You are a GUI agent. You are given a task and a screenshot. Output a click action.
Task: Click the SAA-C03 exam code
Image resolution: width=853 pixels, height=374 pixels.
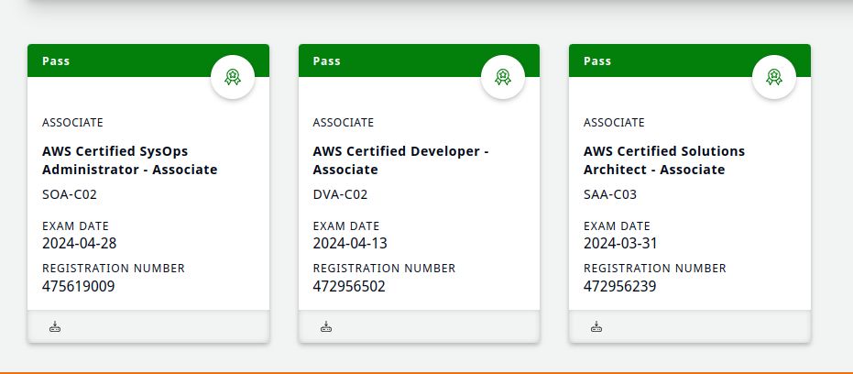click(x=610, y=194)
